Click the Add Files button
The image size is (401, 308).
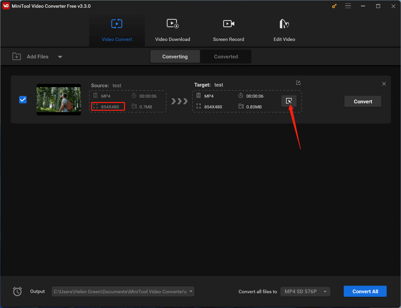[37, 57]
